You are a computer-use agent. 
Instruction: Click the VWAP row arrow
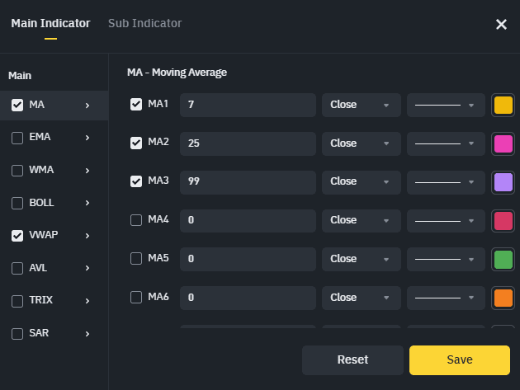[x=87, y=236]
